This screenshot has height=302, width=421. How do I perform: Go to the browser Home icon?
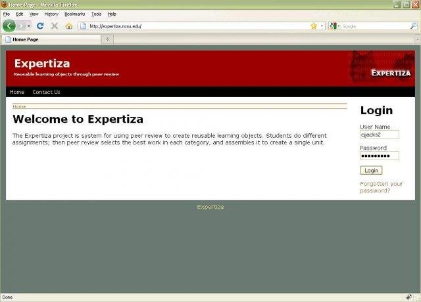(68, 26)
